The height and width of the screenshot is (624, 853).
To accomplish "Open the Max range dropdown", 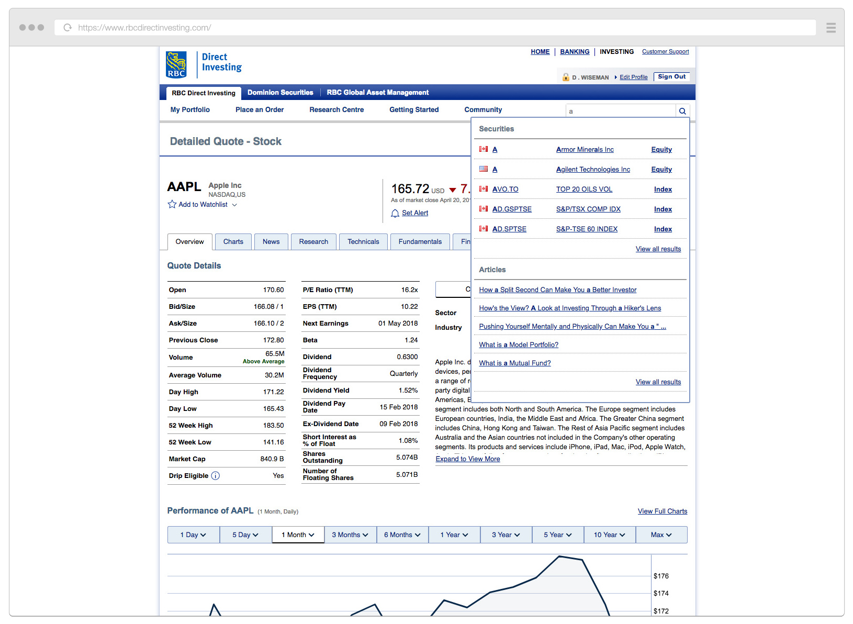I will click(x=661, y=535).
